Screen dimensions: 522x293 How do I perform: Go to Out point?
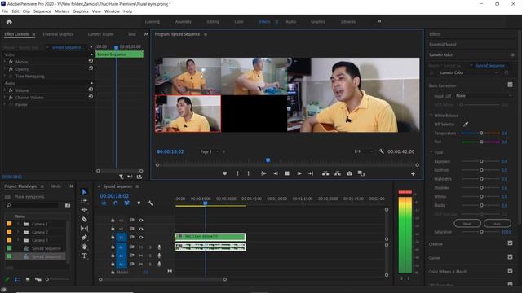tap(311, 173)
